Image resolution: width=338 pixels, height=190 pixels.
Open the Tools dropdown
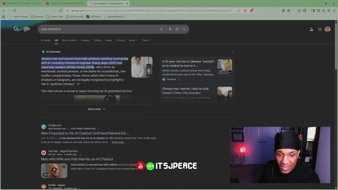coord(147,40)
